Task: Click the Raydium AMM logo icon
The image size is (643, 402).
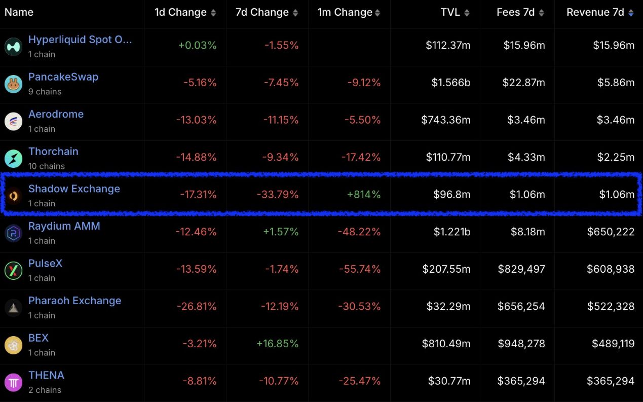Action: [x=13, y=233]
